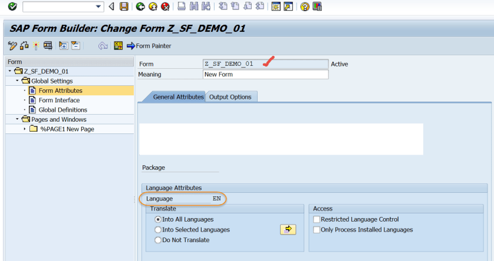Enable Only Process Installed Languages checkbox

pos(317,230)
